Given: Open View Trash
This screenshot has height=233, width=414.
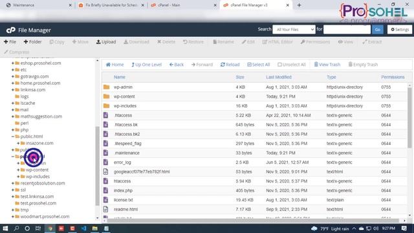Looking at the screenshot, I should click(x=327, y=65).
